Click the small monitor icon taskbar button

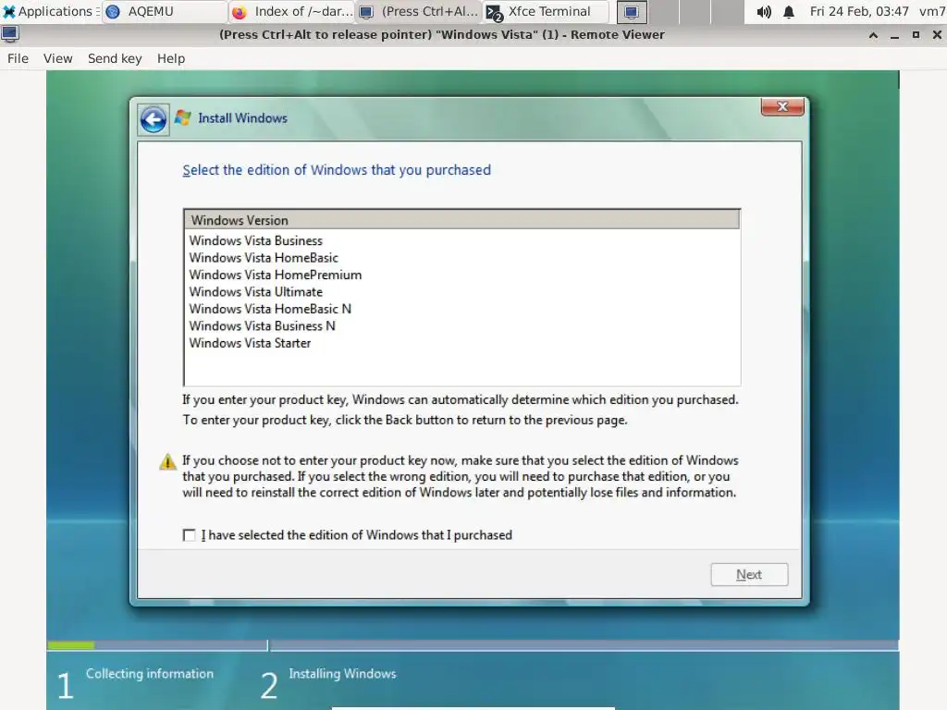[x=632, y=12]
